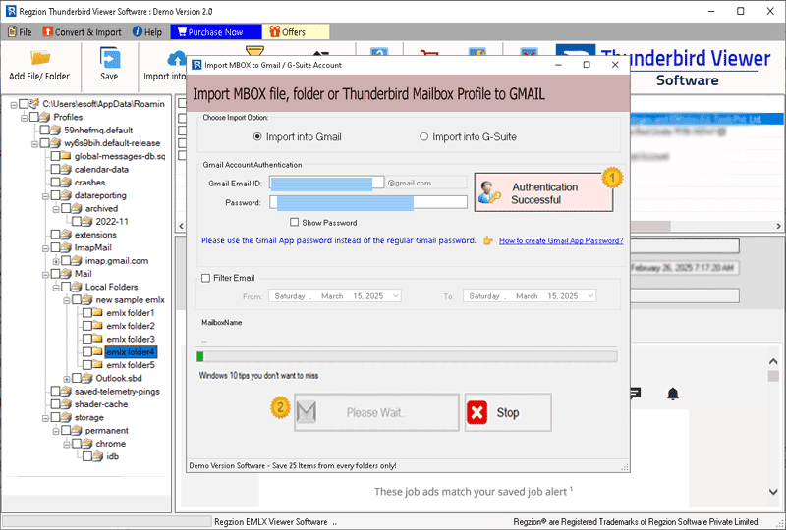Click the File menu document icon
The image size is (786, 530).
tap(12, 32)
